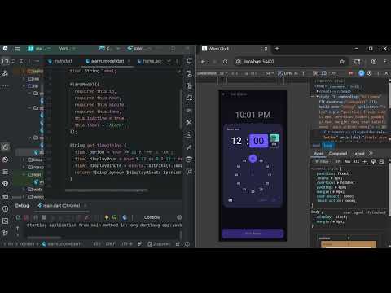Open the Computed tab in DevTools
The height and width of the screenshot is (293, 391).
(x=338, y=153)
